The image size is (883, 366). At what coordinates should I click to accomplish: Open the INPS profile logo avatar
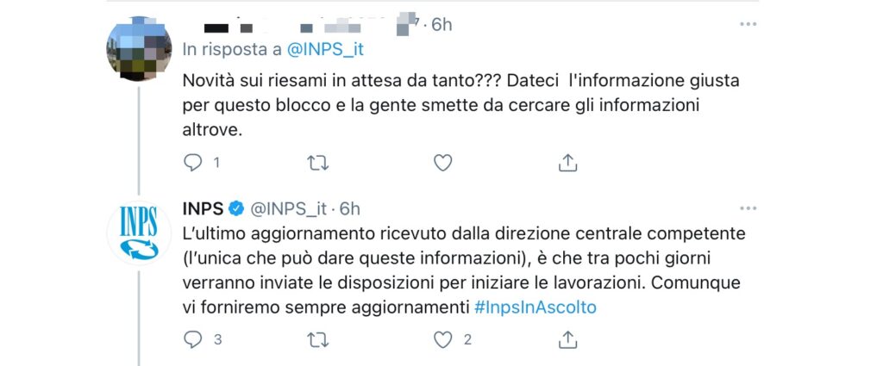click(139, 233)
